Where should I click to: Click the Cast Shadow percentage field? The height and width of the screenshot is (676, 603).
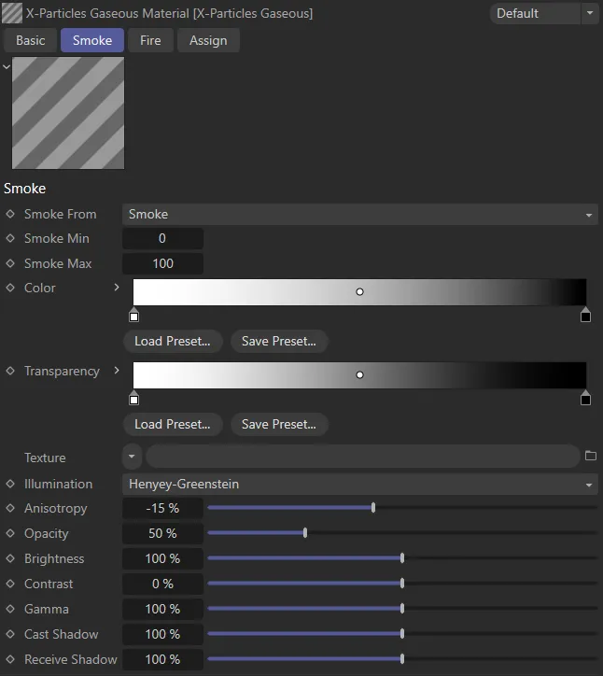click(162, 634)
